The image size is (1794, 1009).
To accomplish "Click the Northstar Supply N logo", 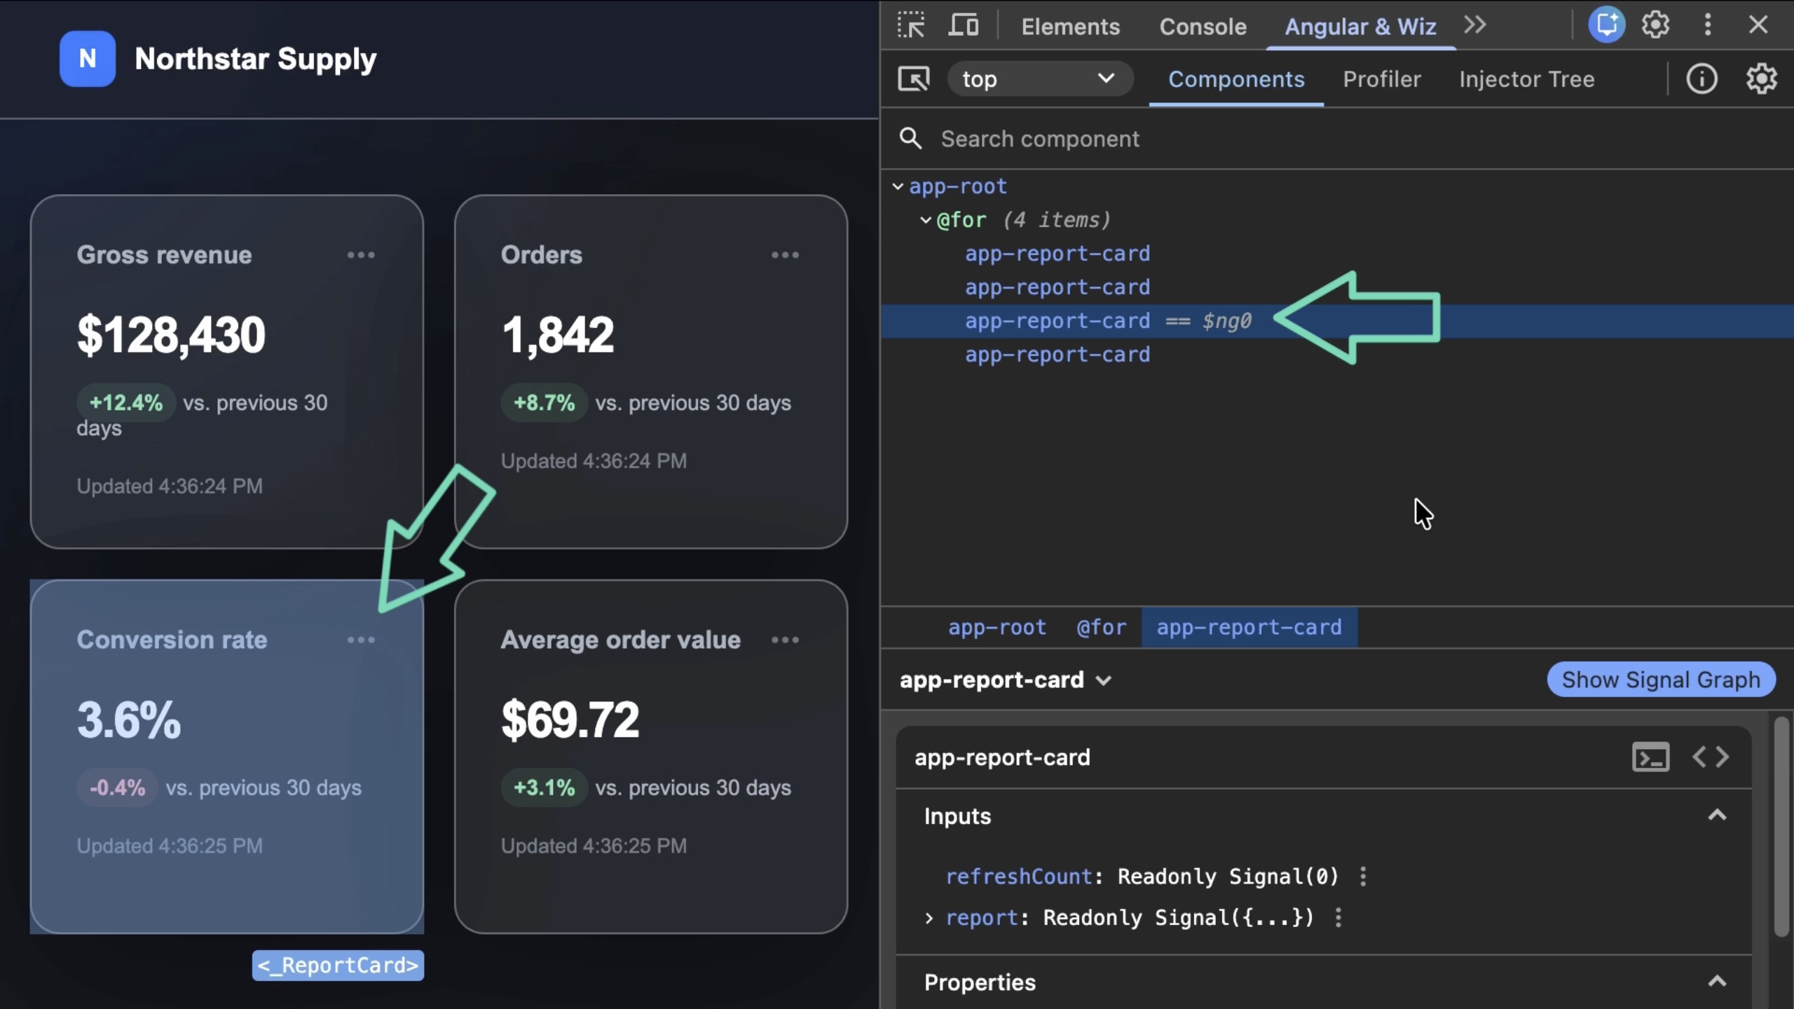I will [88, 59].
